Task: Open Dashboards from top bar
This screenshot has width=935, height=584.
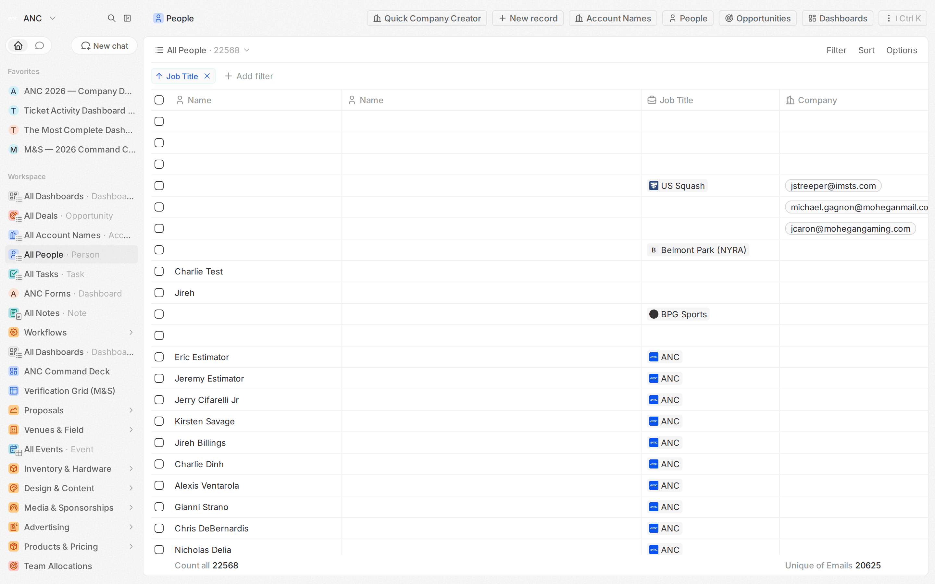Action: pos(837,18)
